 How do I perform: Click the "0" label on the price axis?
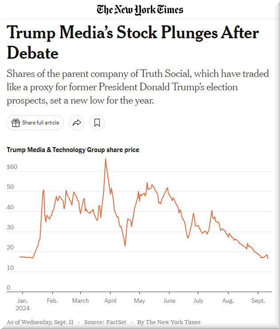8,288
